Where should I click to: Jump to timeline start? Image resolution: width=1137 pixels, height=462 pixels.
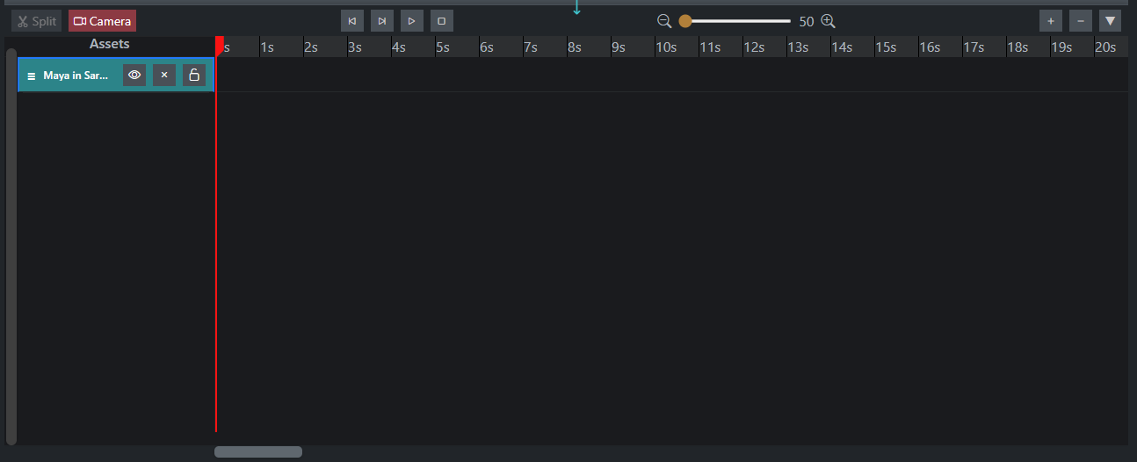[x=351, y=20]
